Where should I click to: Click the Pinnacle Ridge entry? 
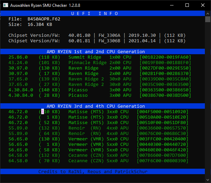click(88, 63)
